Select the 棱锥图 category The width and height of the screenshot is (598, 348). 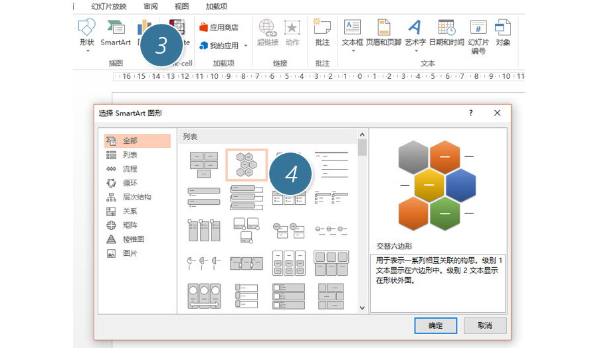pyautogui.click(x=133, y=239)
